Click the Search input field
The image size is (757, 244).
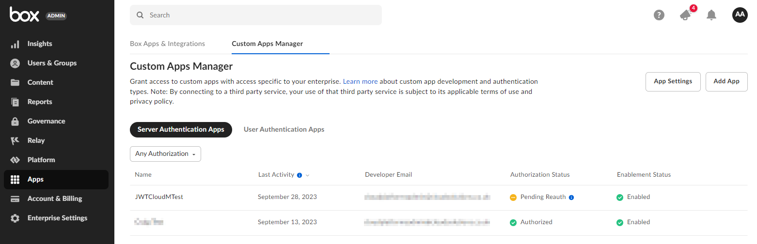tap(256, 15)
